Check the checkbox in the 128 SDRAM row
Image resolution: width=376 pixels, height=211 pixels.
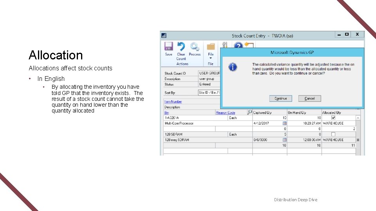[x=333, y=134]
